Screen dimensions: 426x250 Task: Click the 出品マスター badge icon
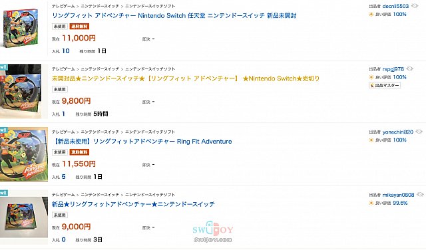(372, 85)
